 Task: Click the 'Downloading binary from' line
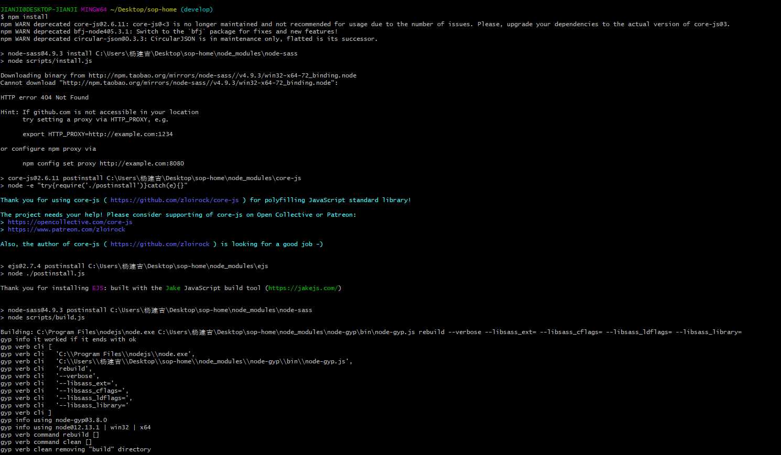click(x=178, y=75)
